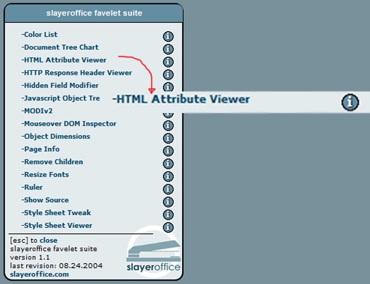This screenshot has width=370, height=284.
Task: Click the large info icon in magnified callout
Action: (x=350, y=102)
